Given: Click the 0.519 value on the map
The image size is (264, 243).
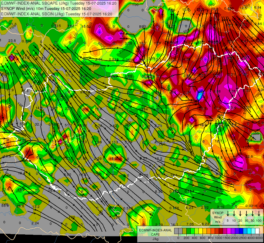Looking at the screenshot, I should [114, 59].
